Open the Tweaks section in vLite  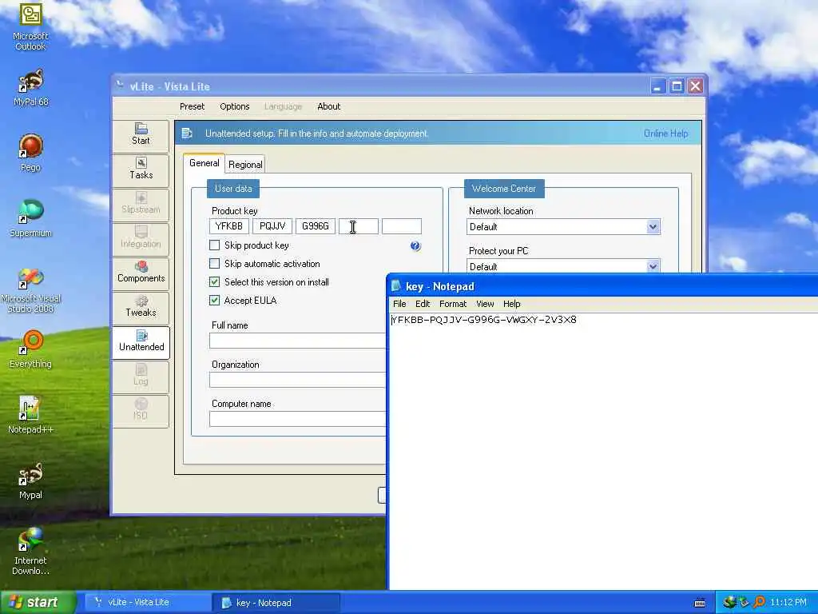click(141, 307)
